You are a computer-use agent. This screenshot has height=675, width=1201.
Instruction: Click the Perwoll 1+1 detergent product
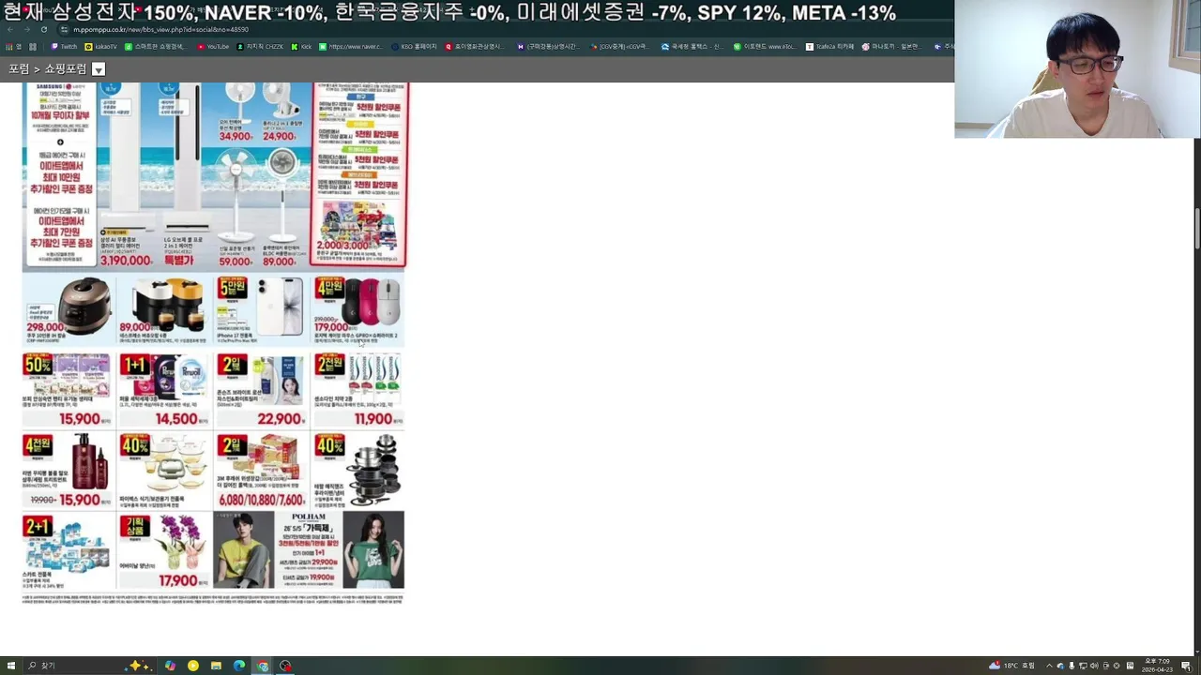tap(165, 390)
